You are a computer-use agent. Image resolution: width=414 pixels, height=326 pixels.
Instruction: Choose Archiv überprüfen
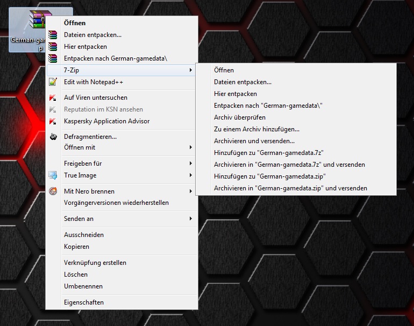pyautogui.click(x=296, y=117)
